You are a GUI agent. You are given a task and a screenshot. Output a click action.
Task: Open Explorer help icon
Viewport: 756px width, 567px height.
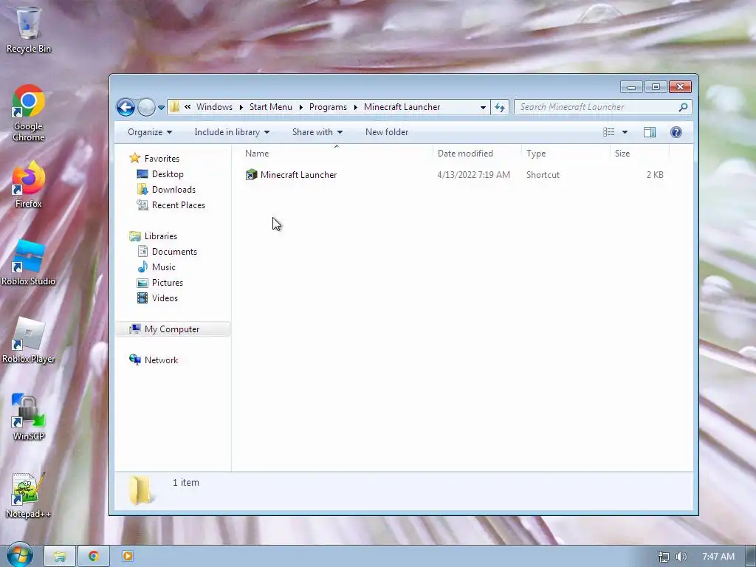pos(676,132)
